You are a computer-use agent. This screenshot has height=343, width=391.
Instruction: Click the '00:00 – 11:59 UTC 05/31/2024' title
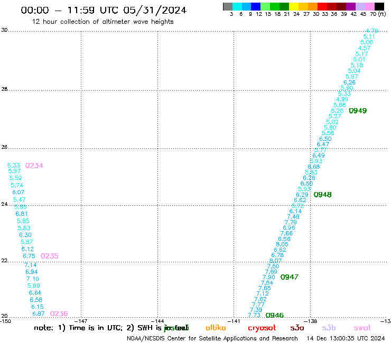pos(104,10)
